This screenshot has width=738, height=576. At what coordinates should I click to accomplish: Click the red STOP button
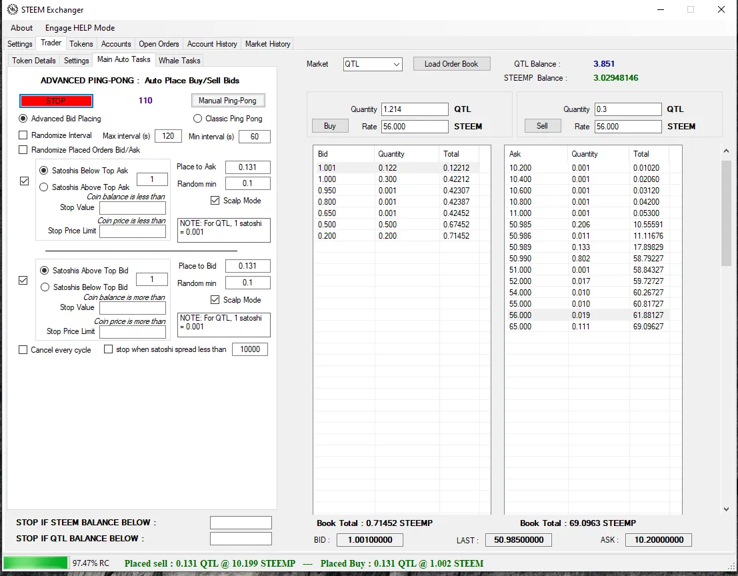coord(56,101)
